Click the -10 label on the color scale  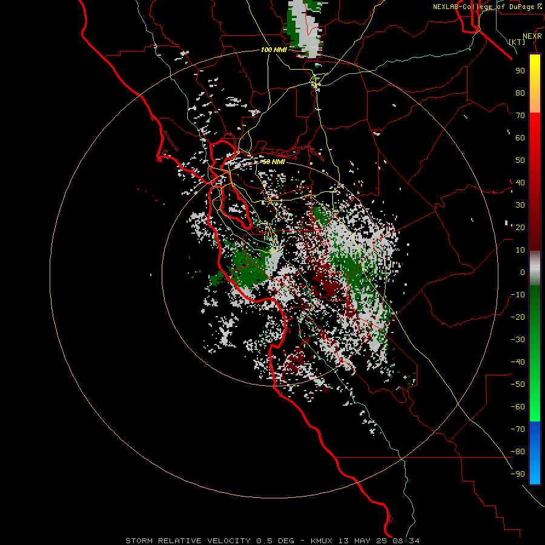pyautogui.click(x=518, y=295)
